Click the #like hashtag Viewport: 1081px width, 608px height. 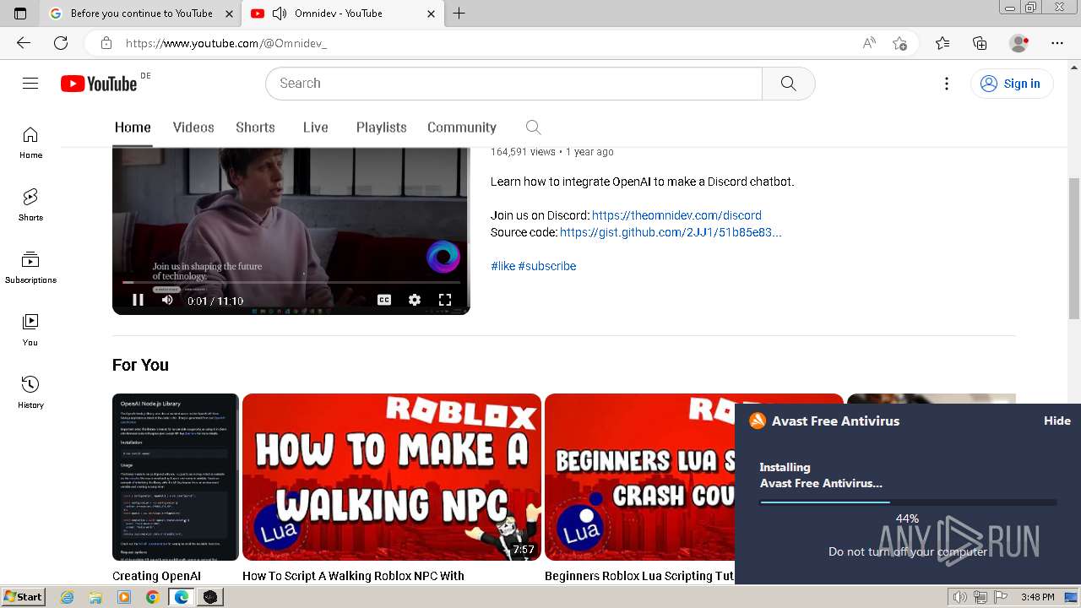click(x=502, y=266)
